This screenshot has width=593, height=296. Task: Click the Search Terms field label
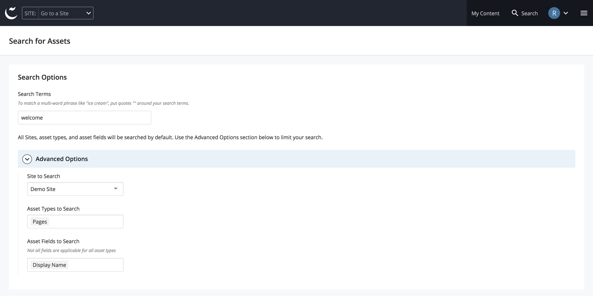pyautogui.click(x=34, y=94)
